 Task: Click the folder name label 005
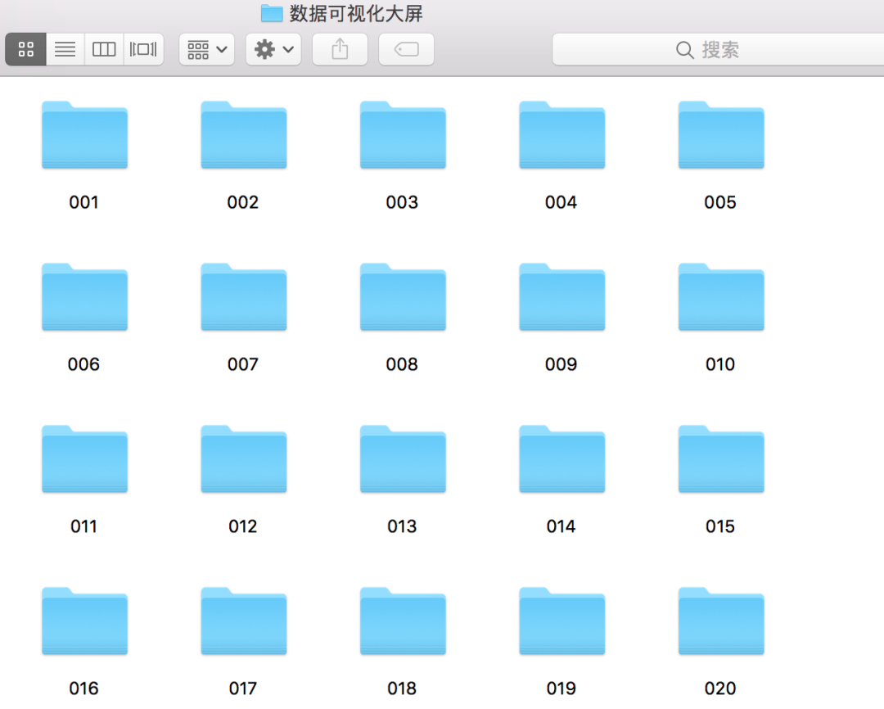click(x=720, y=202)
